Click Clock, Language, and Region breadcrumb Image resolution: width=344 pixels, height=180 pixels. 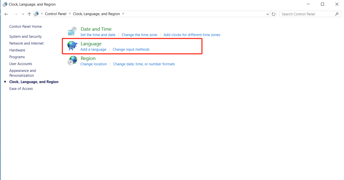point(96,14)
